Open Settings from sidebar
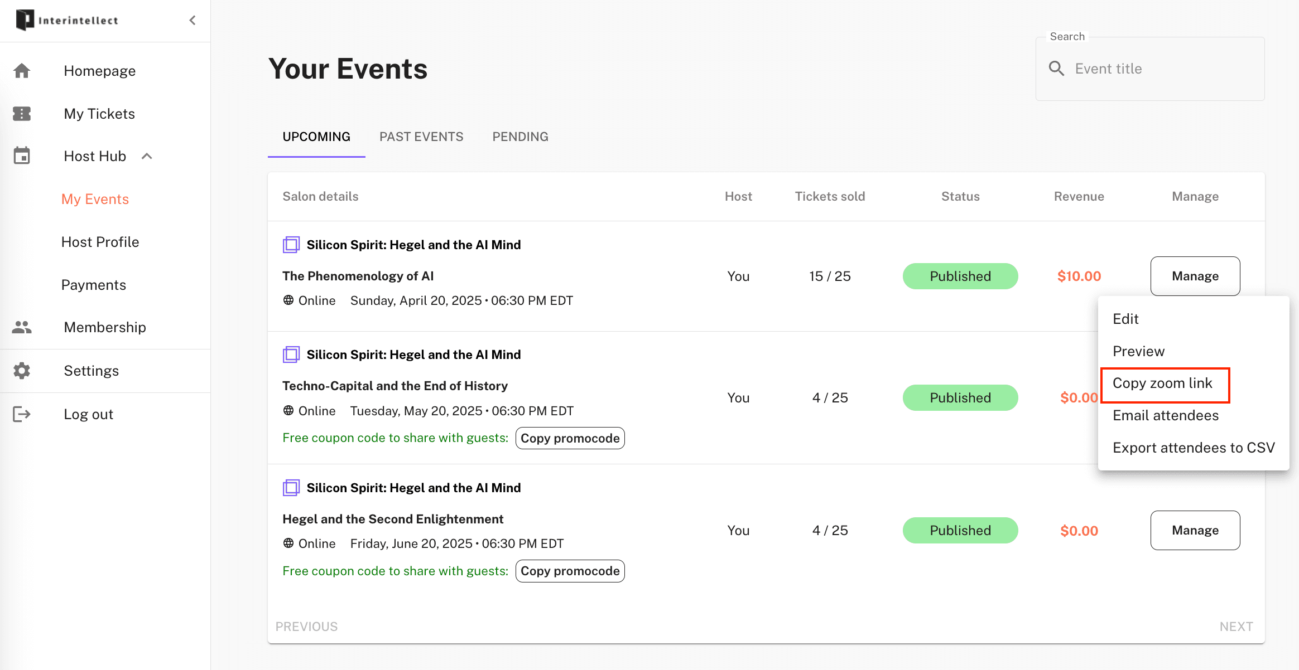1299x670 pixels. click(x=92, y=371)
